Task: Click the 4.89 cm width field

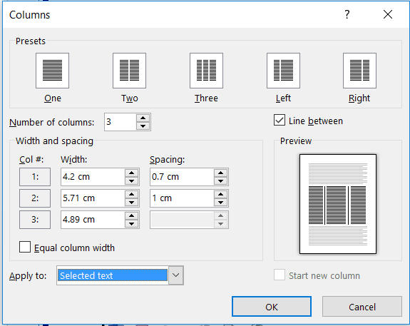Action: click(x=93, y=220)
